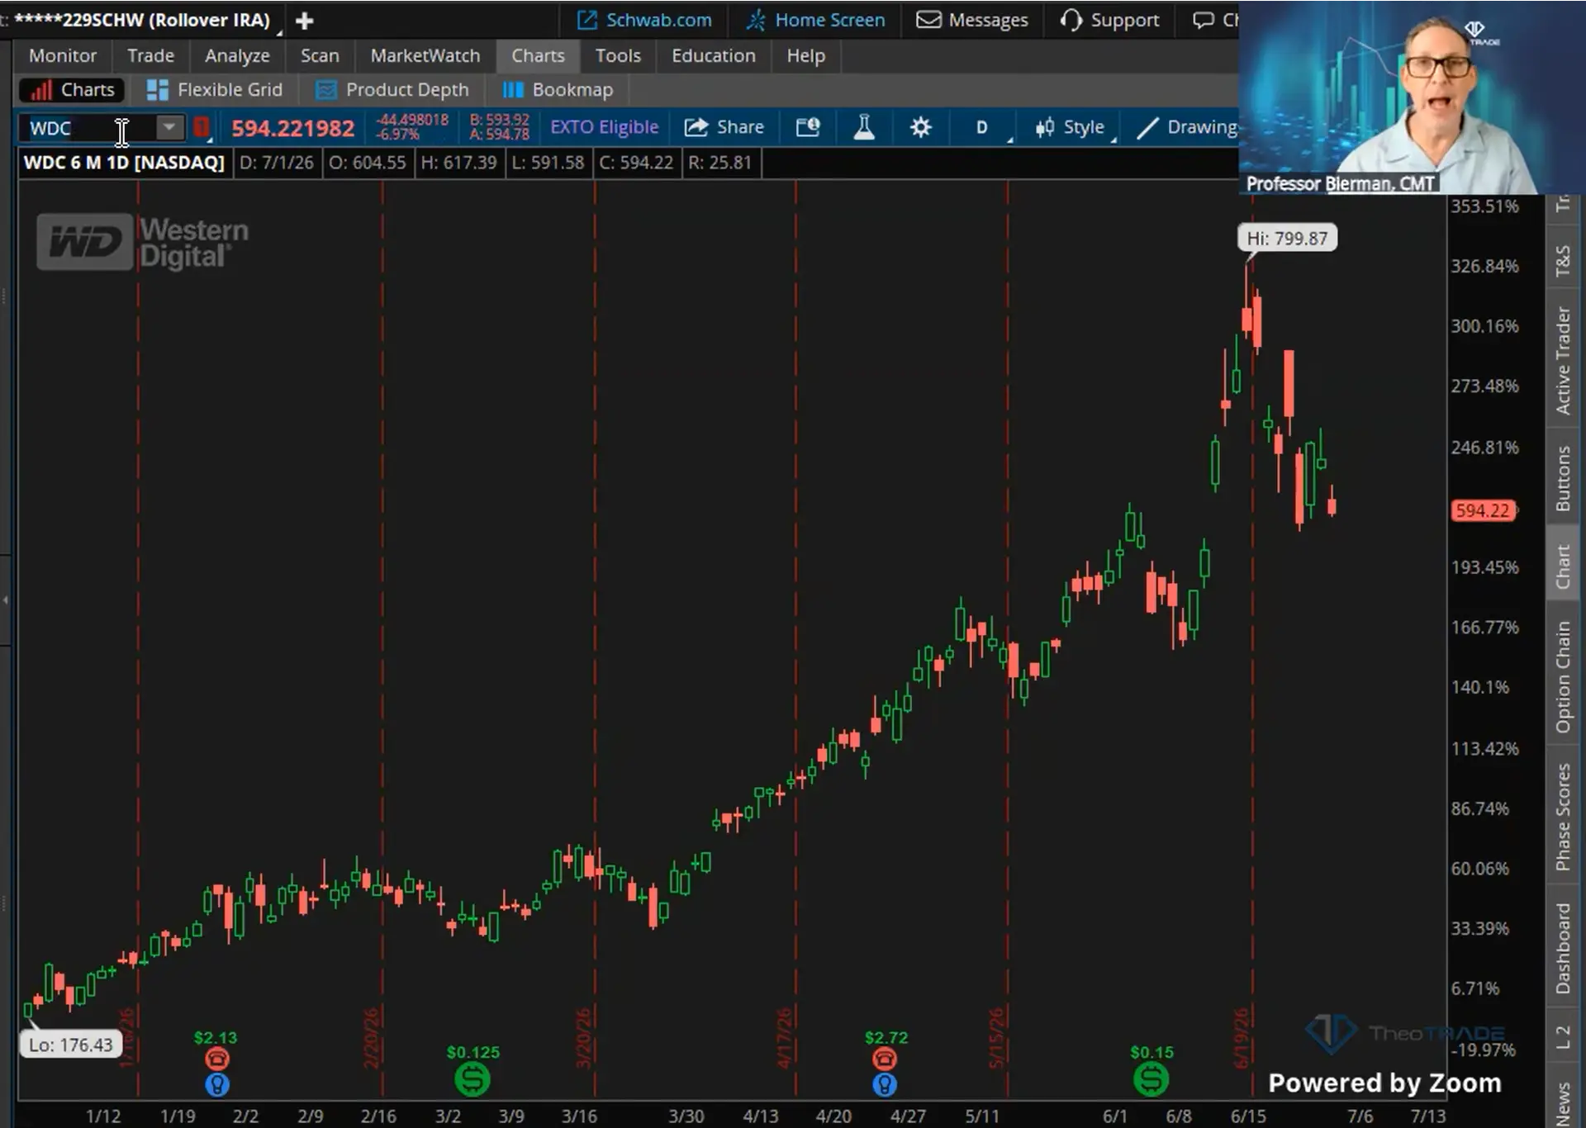The image size is (1586, 1128).
Task: Open the red symbol-link color selector
Action: click(x=202, y=127)
